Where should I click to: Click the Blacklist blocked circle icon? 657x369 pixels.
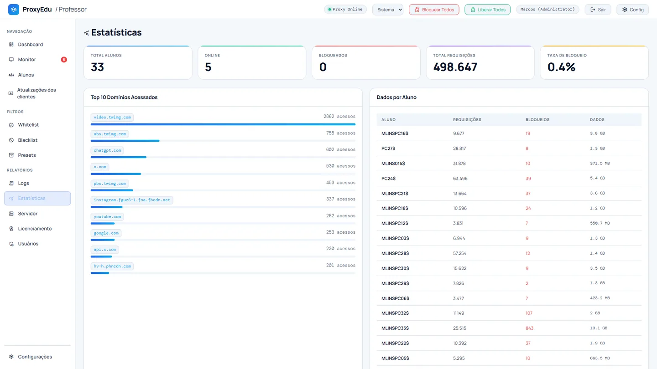[x=11, y=140]
